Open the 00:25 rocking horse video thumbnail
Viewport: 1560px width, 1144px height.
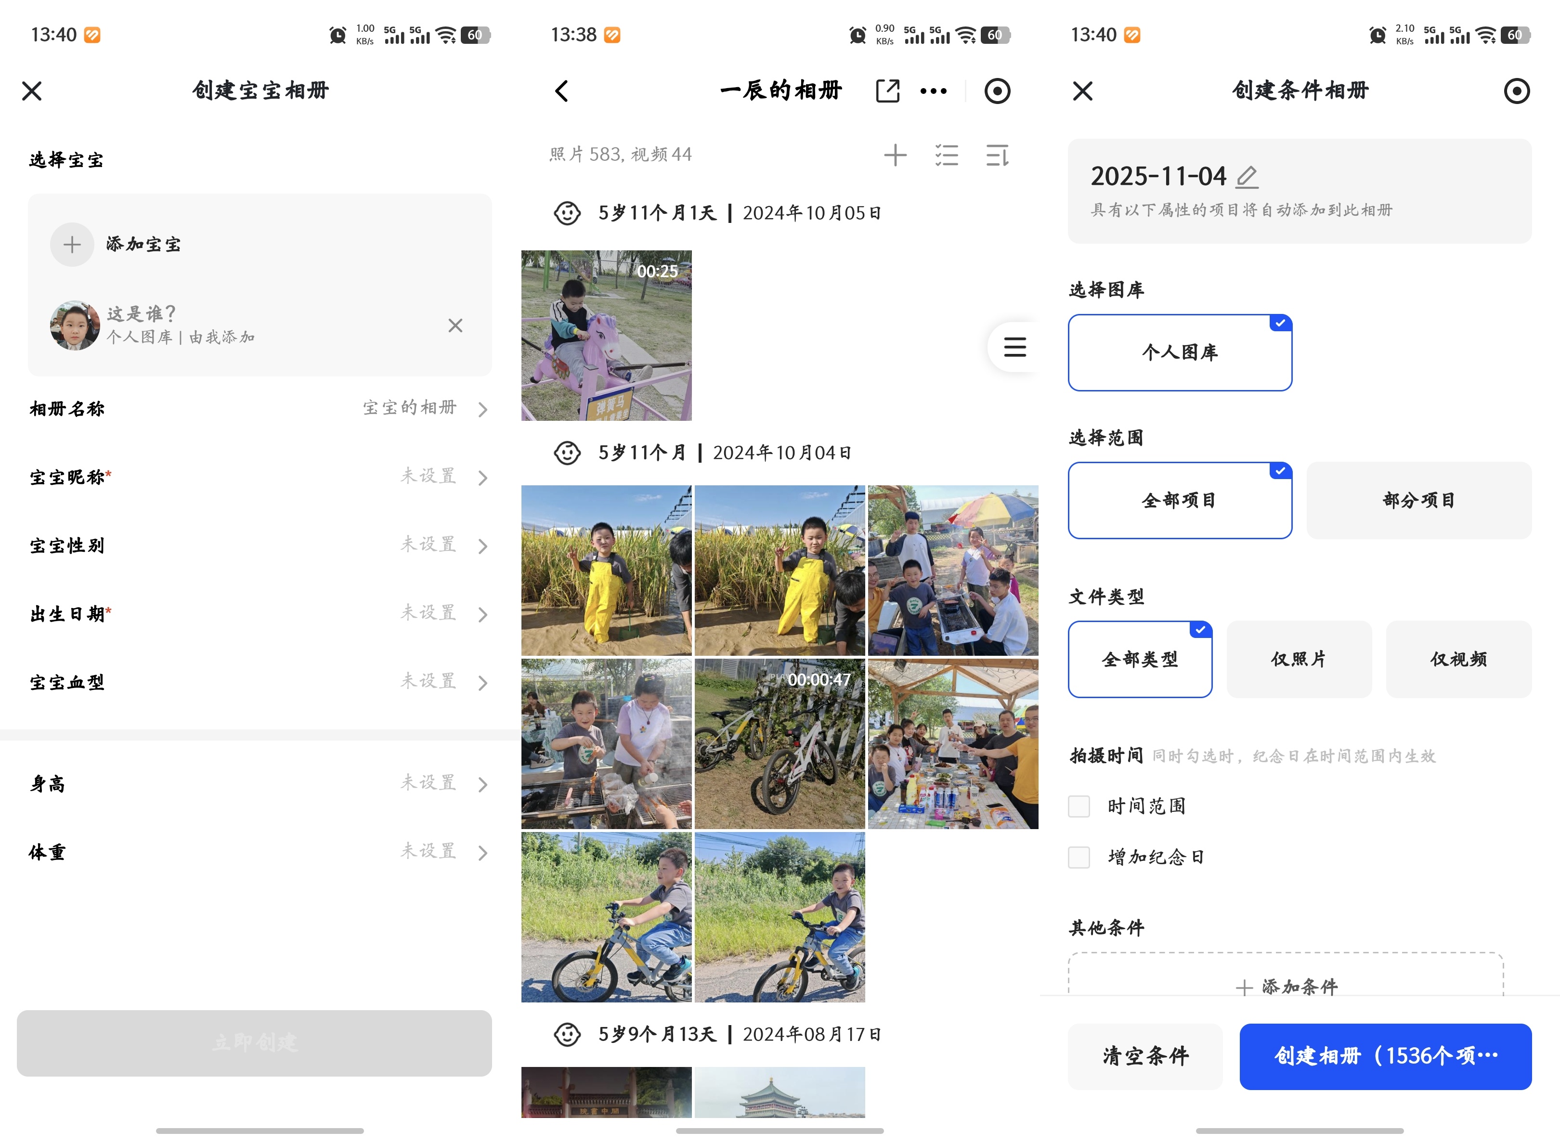(x=606, y=336)
